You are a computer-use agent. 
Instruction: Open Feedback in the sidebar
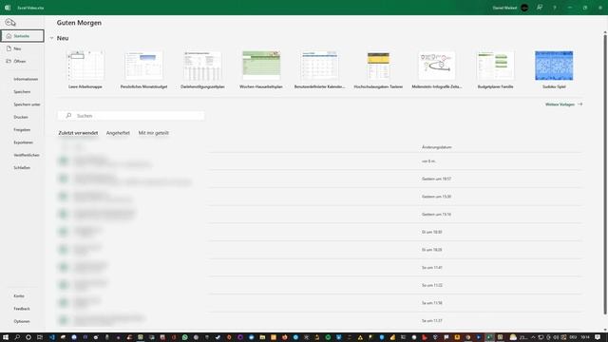pos(22,309)
